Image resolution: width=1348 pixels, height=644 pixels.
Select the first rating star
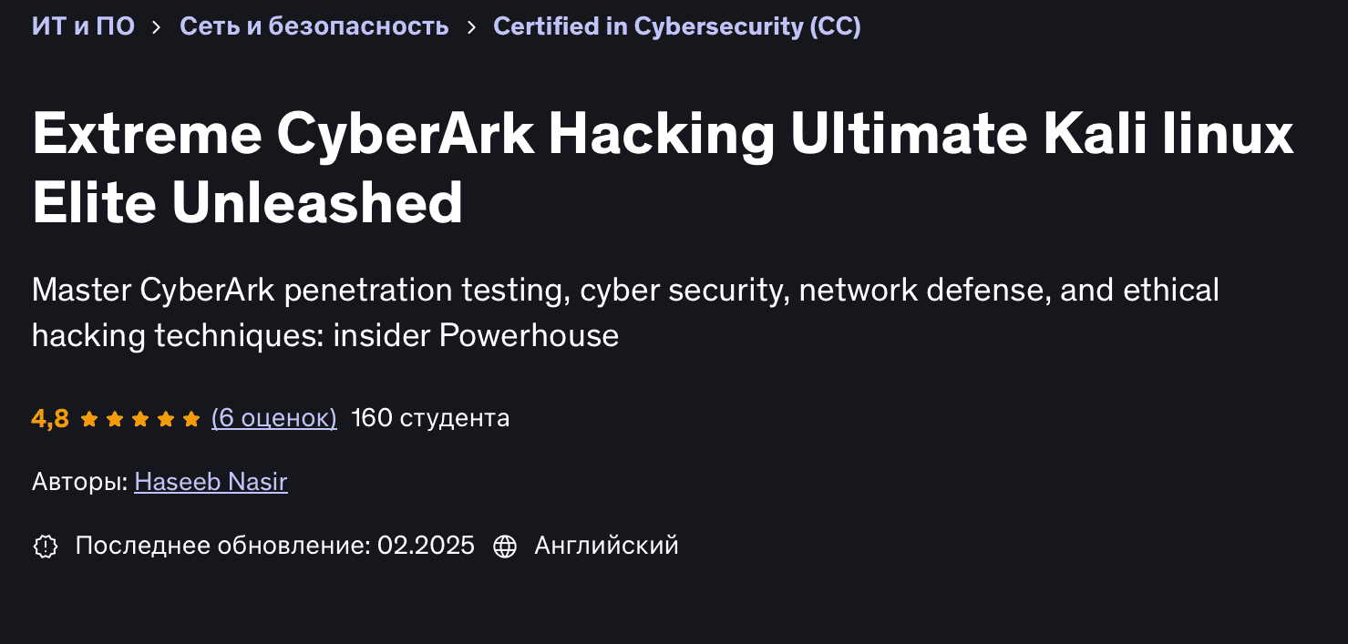pos(88,418)
